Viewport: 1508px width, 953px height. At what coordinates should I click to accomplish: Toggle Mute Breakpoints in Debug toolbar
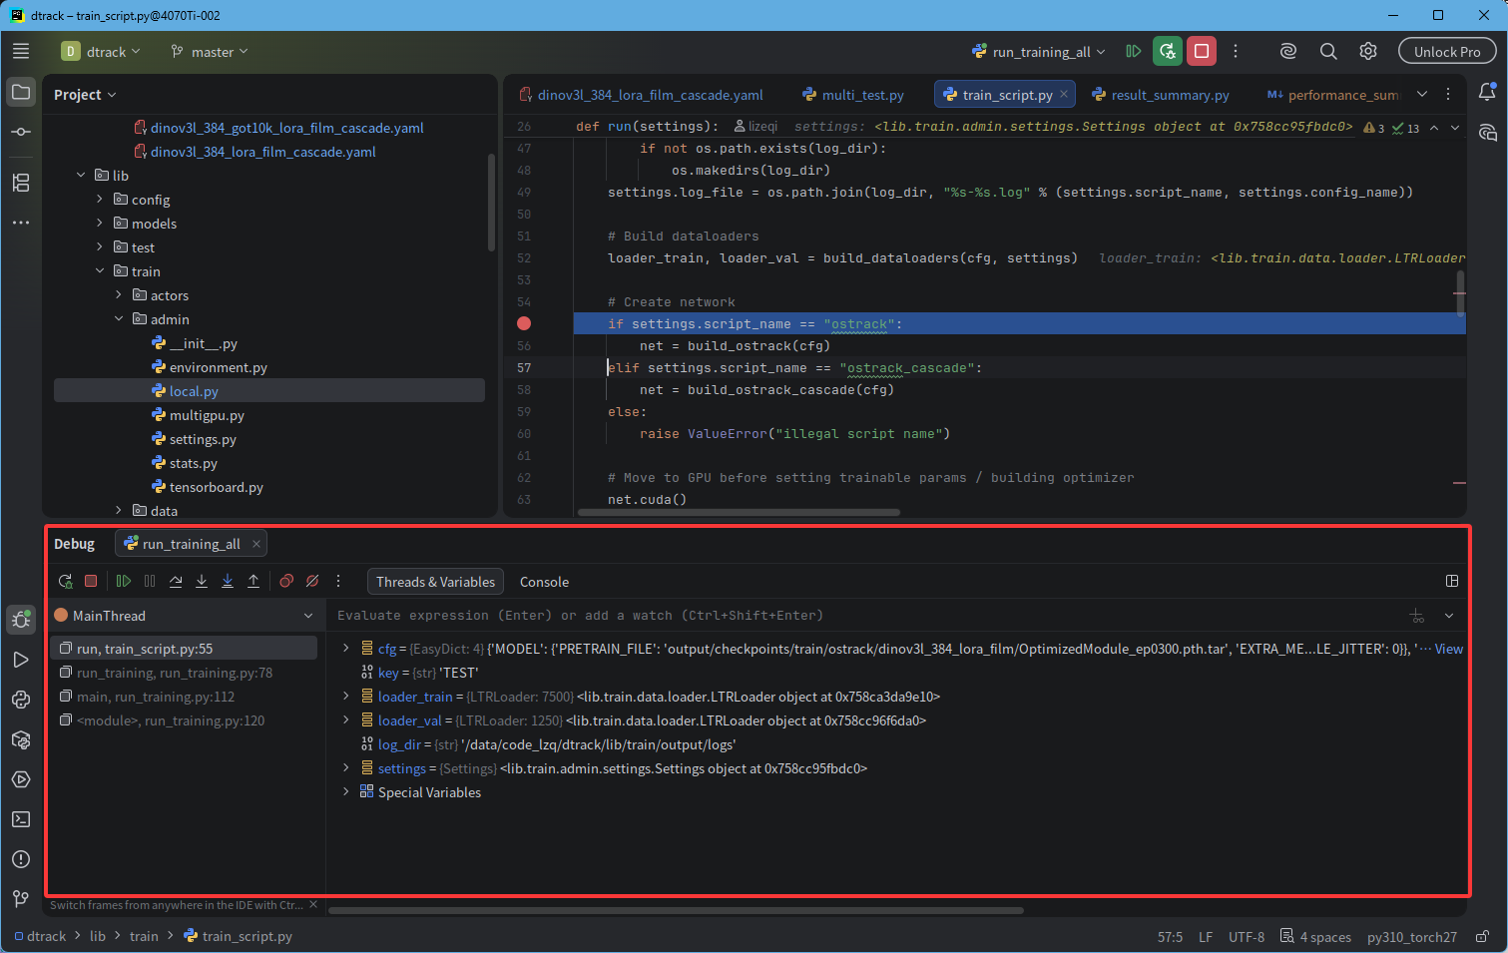[x=312, y=581]
